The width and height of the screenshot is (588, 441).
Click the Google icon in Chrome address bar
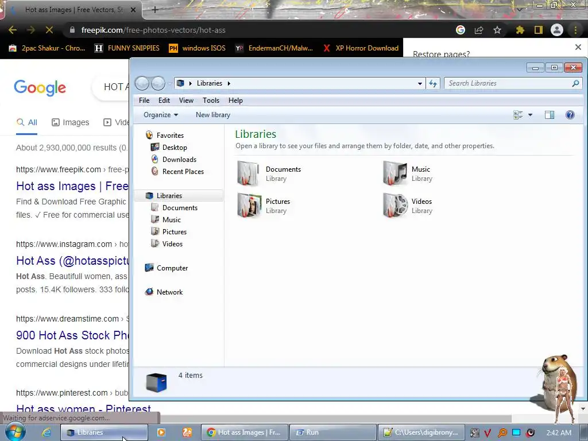click(461, 30)
